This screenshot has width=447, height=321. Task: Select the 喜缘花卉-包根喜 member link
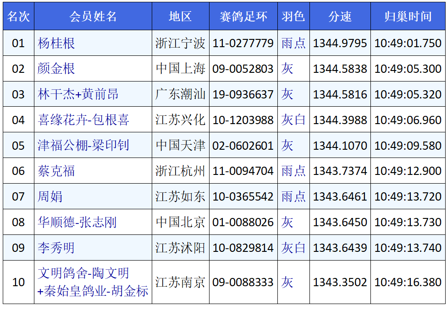(83, 120)
